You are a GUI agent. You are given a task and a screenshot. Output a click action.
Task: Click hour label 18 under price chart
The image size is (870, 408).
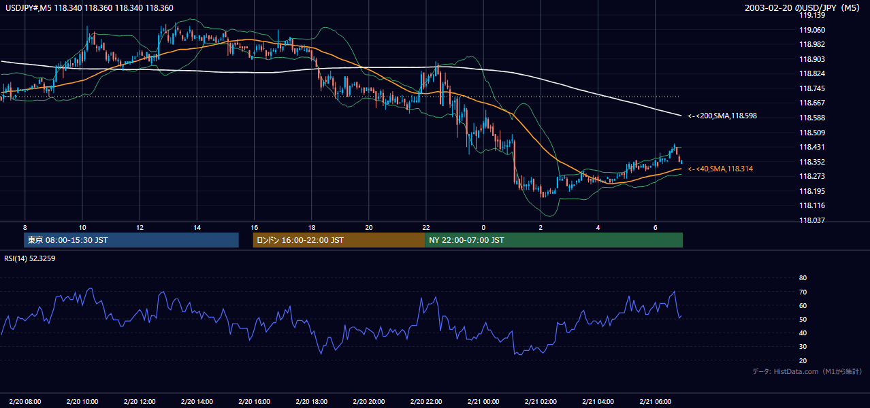tap(312, 227)
